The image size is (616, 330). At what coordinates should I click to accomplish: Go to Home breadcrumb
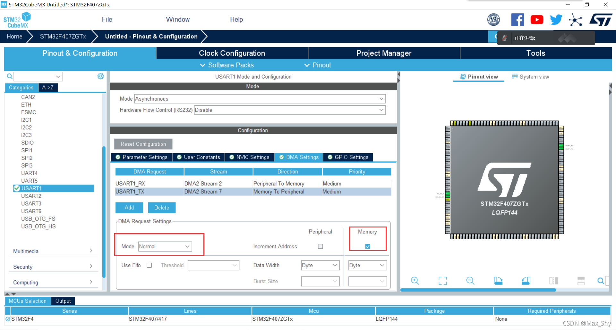point(14,37)
